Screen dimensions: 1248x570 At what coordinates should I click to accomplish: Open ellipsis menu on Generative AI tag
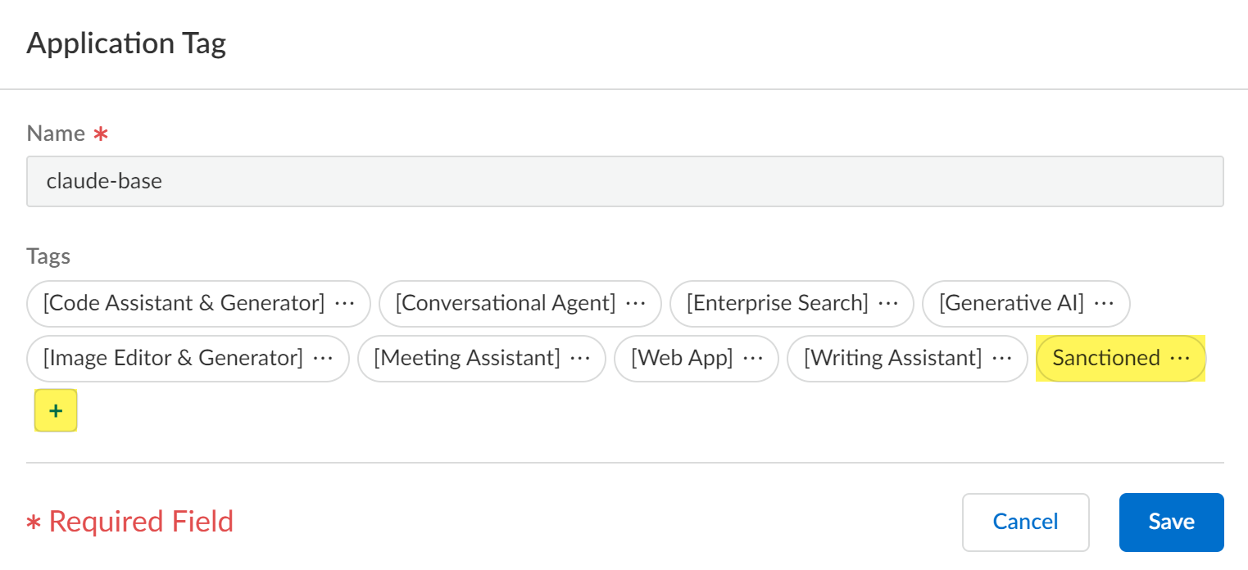tap(1105, 304)
